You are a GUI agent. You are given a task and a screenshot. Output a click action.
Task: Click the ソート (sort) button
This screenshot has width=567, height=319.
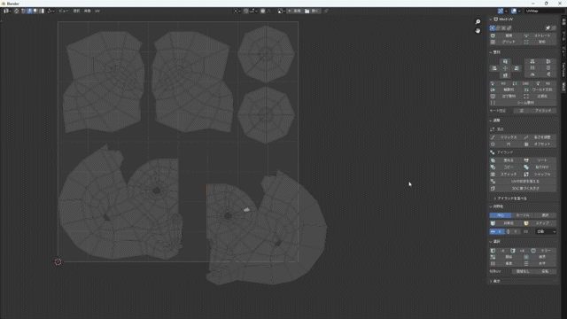click(540, 160)
